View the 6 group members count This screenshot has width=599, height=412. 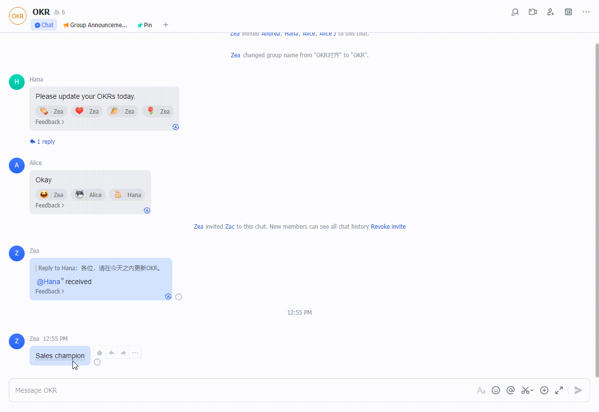(x=59, y=12)
